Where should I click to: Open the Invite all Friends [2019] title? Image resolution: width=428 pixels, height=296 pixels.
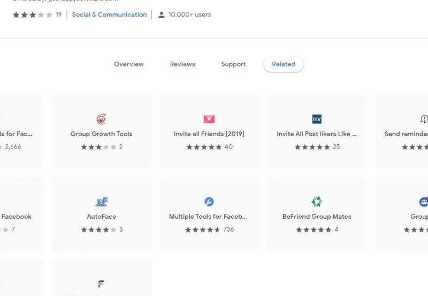(209, 134)
